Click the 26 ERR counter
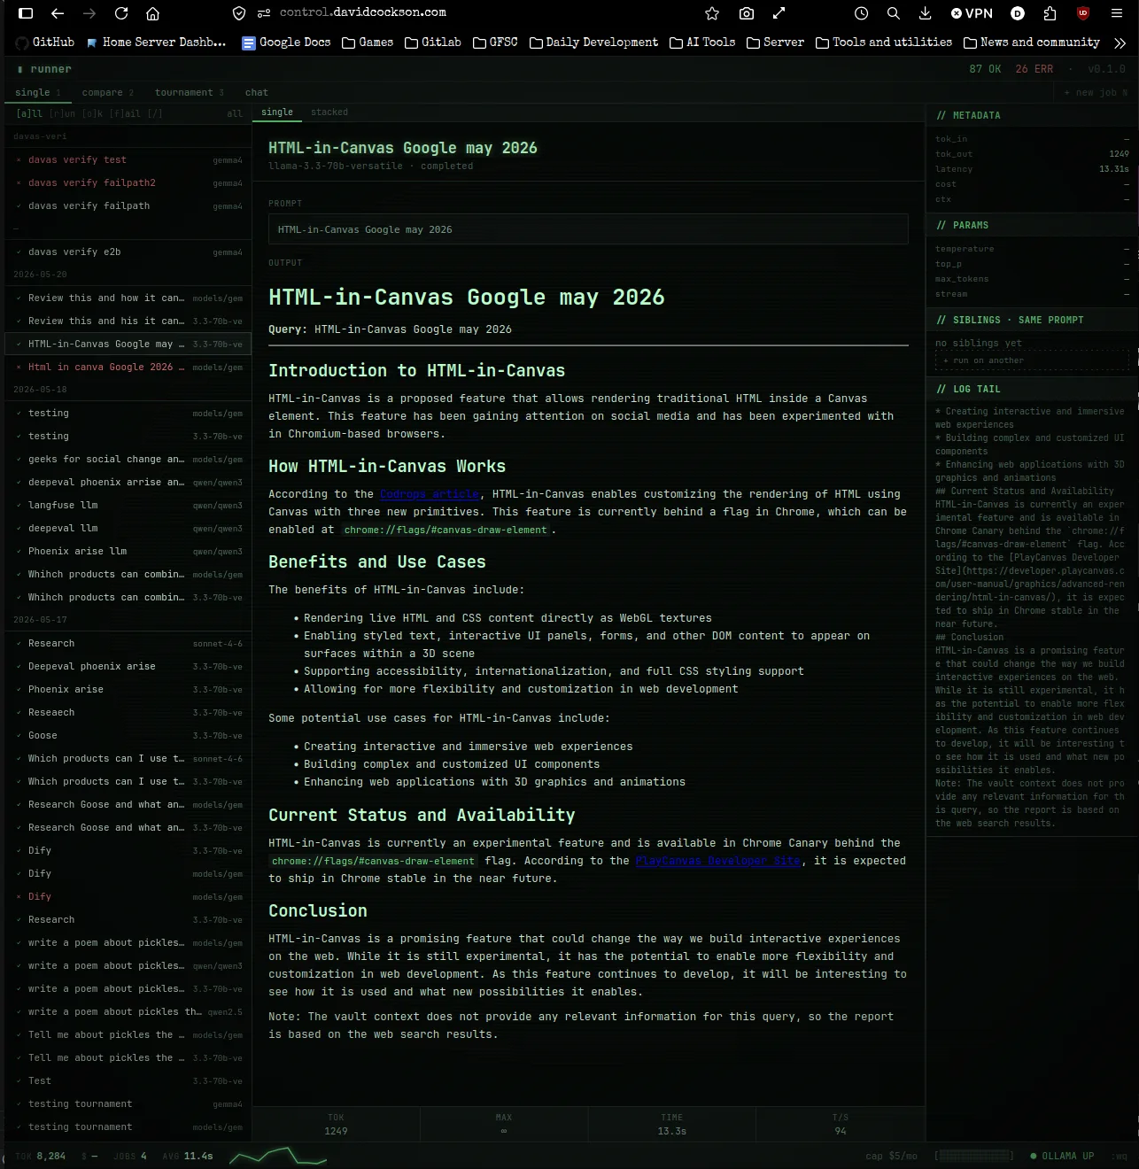 (x=1034, y=69)
